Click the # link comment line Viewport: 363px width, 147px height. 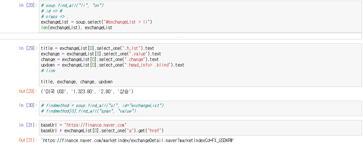48,71
